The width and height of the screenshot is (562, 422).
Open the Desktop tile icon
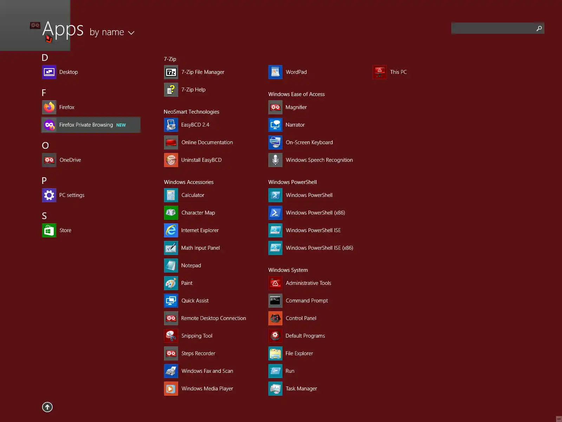pos(49,72)
